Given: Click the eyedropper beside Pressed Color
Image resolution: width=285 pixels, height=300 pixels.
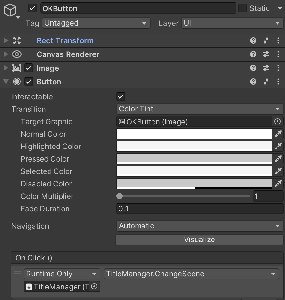Looking at the screenshot, I should tap(278, 159).
